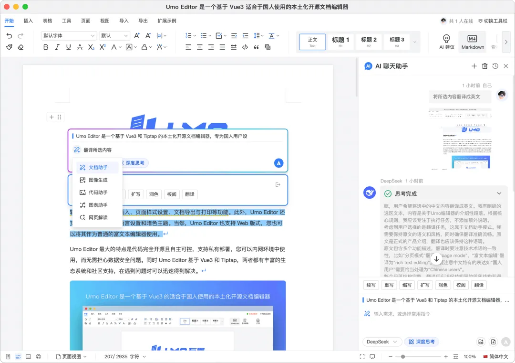Center align text
Viewport: 515px width, 363px height.
click(200, 47)
